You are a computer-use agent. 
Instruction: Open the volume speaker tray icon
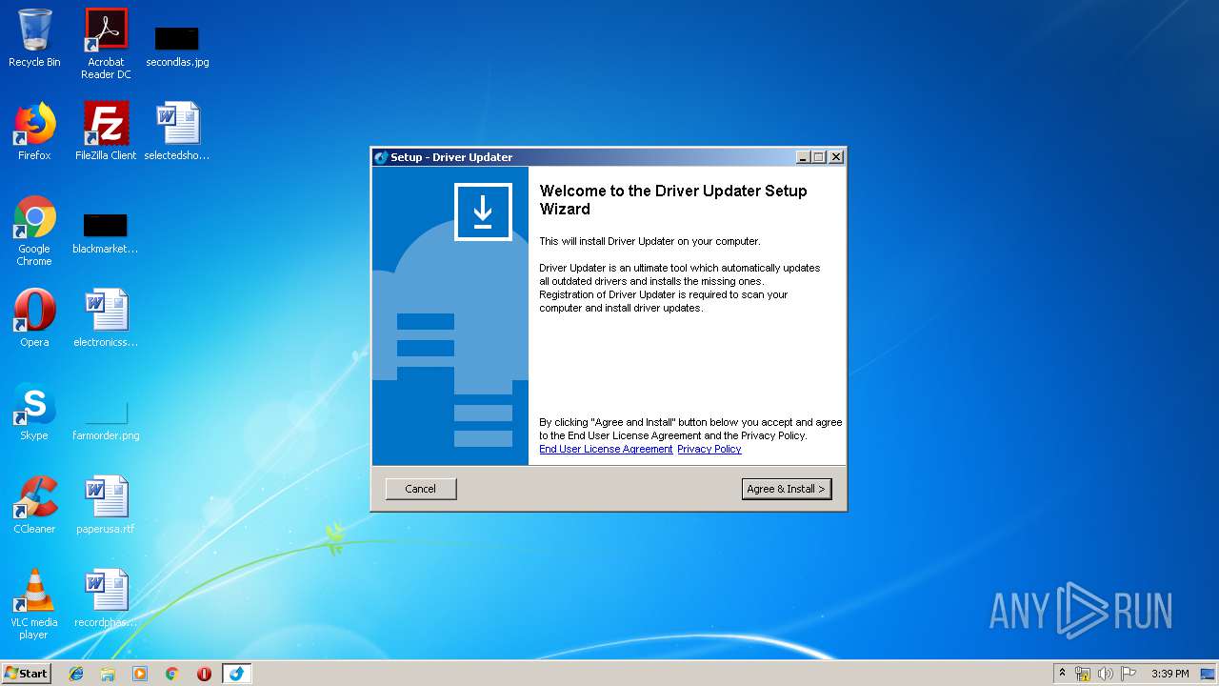pos(1105,674)
